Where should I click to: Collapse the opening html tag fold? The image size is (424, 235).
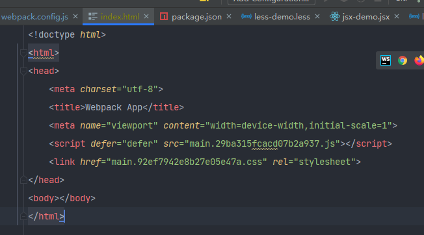pyautogui.click(x=23, y=53)
